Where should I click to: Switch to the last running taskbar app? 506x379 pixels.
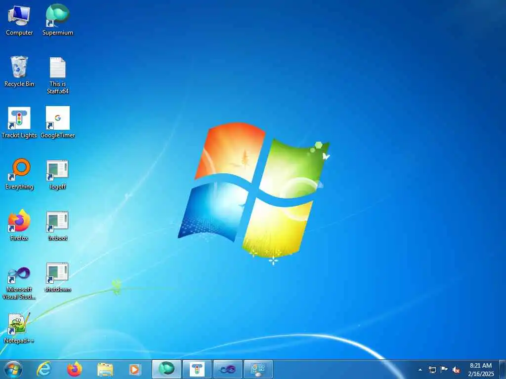point(258,369)
